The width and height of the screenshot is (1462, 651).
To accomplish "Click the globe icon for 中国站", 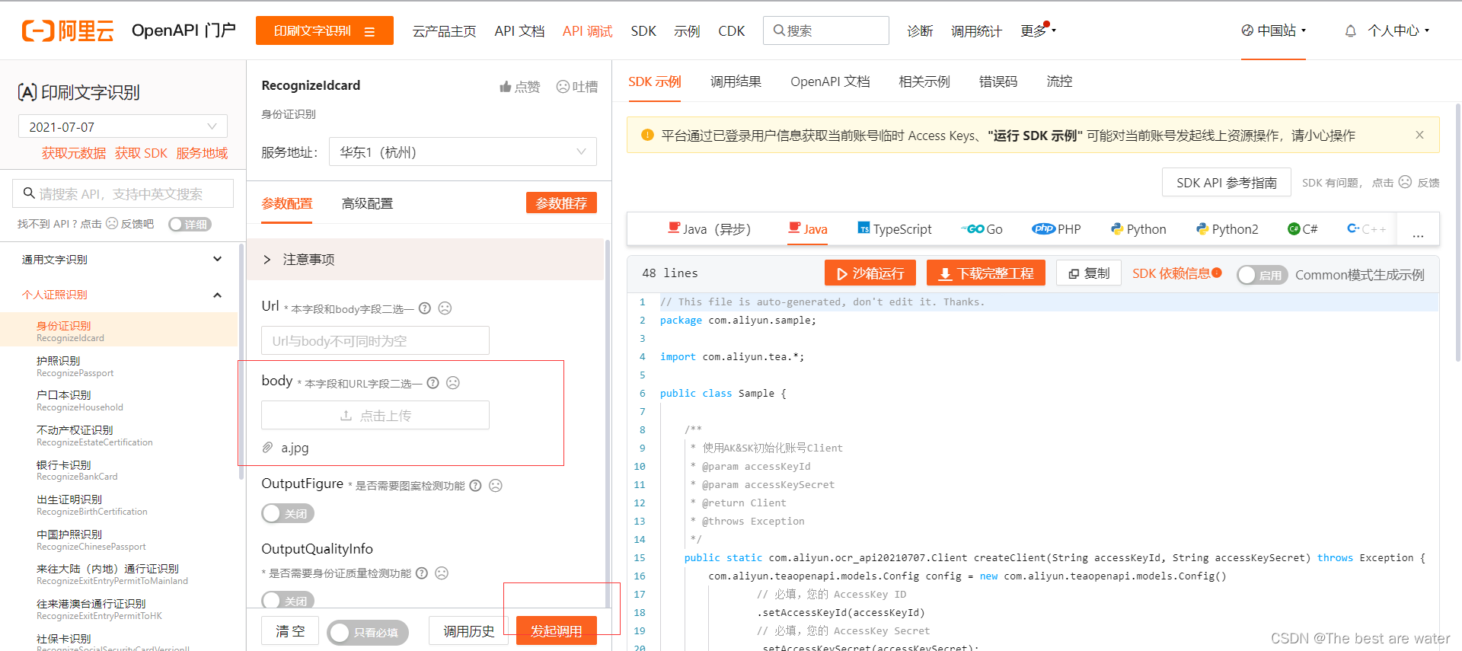I will pyautogui.click(x=1247, y=30).
